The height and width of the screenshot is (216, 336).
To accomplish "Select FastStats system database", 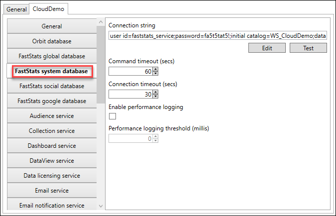I will 52,71.
